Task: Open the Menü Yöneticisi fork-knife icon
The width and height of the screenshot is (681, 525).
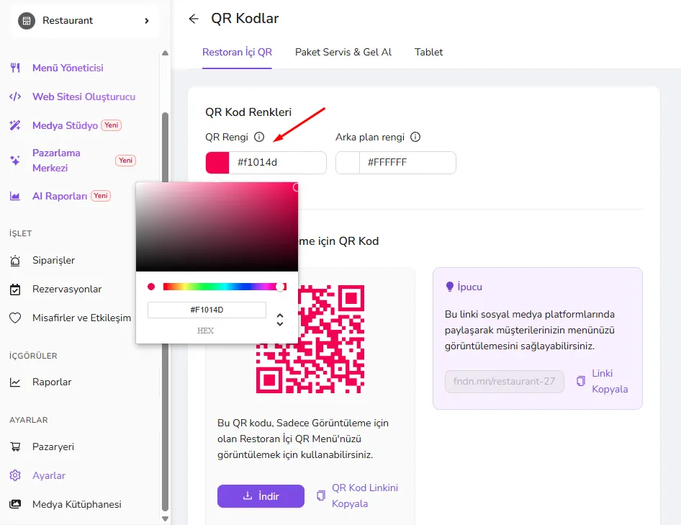Action: click(15, 68)
